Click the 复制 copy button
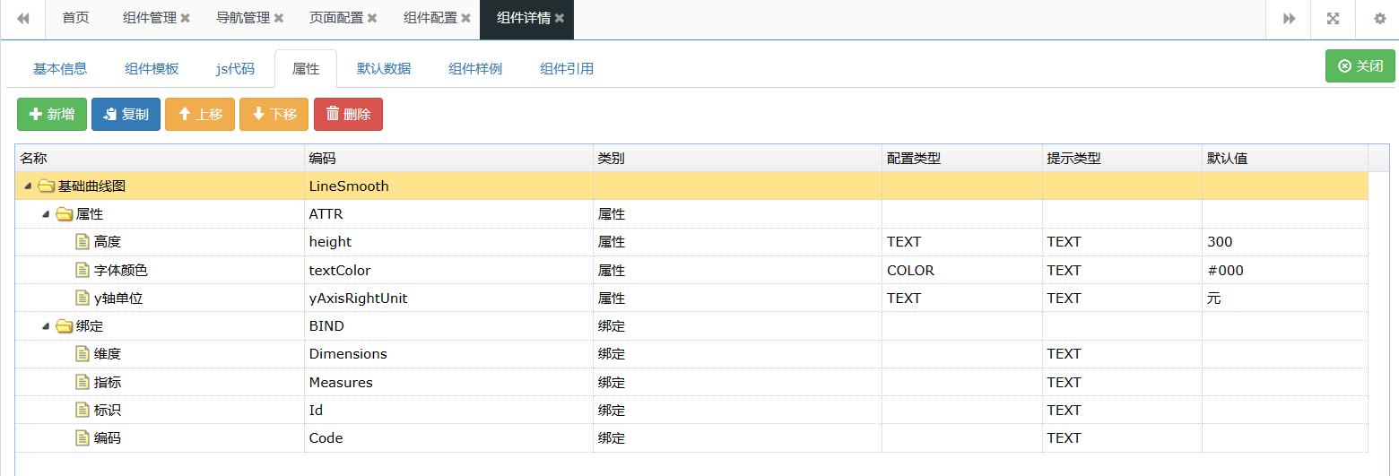Screen dimensions: 1399x476 click(x=126, y=114)
